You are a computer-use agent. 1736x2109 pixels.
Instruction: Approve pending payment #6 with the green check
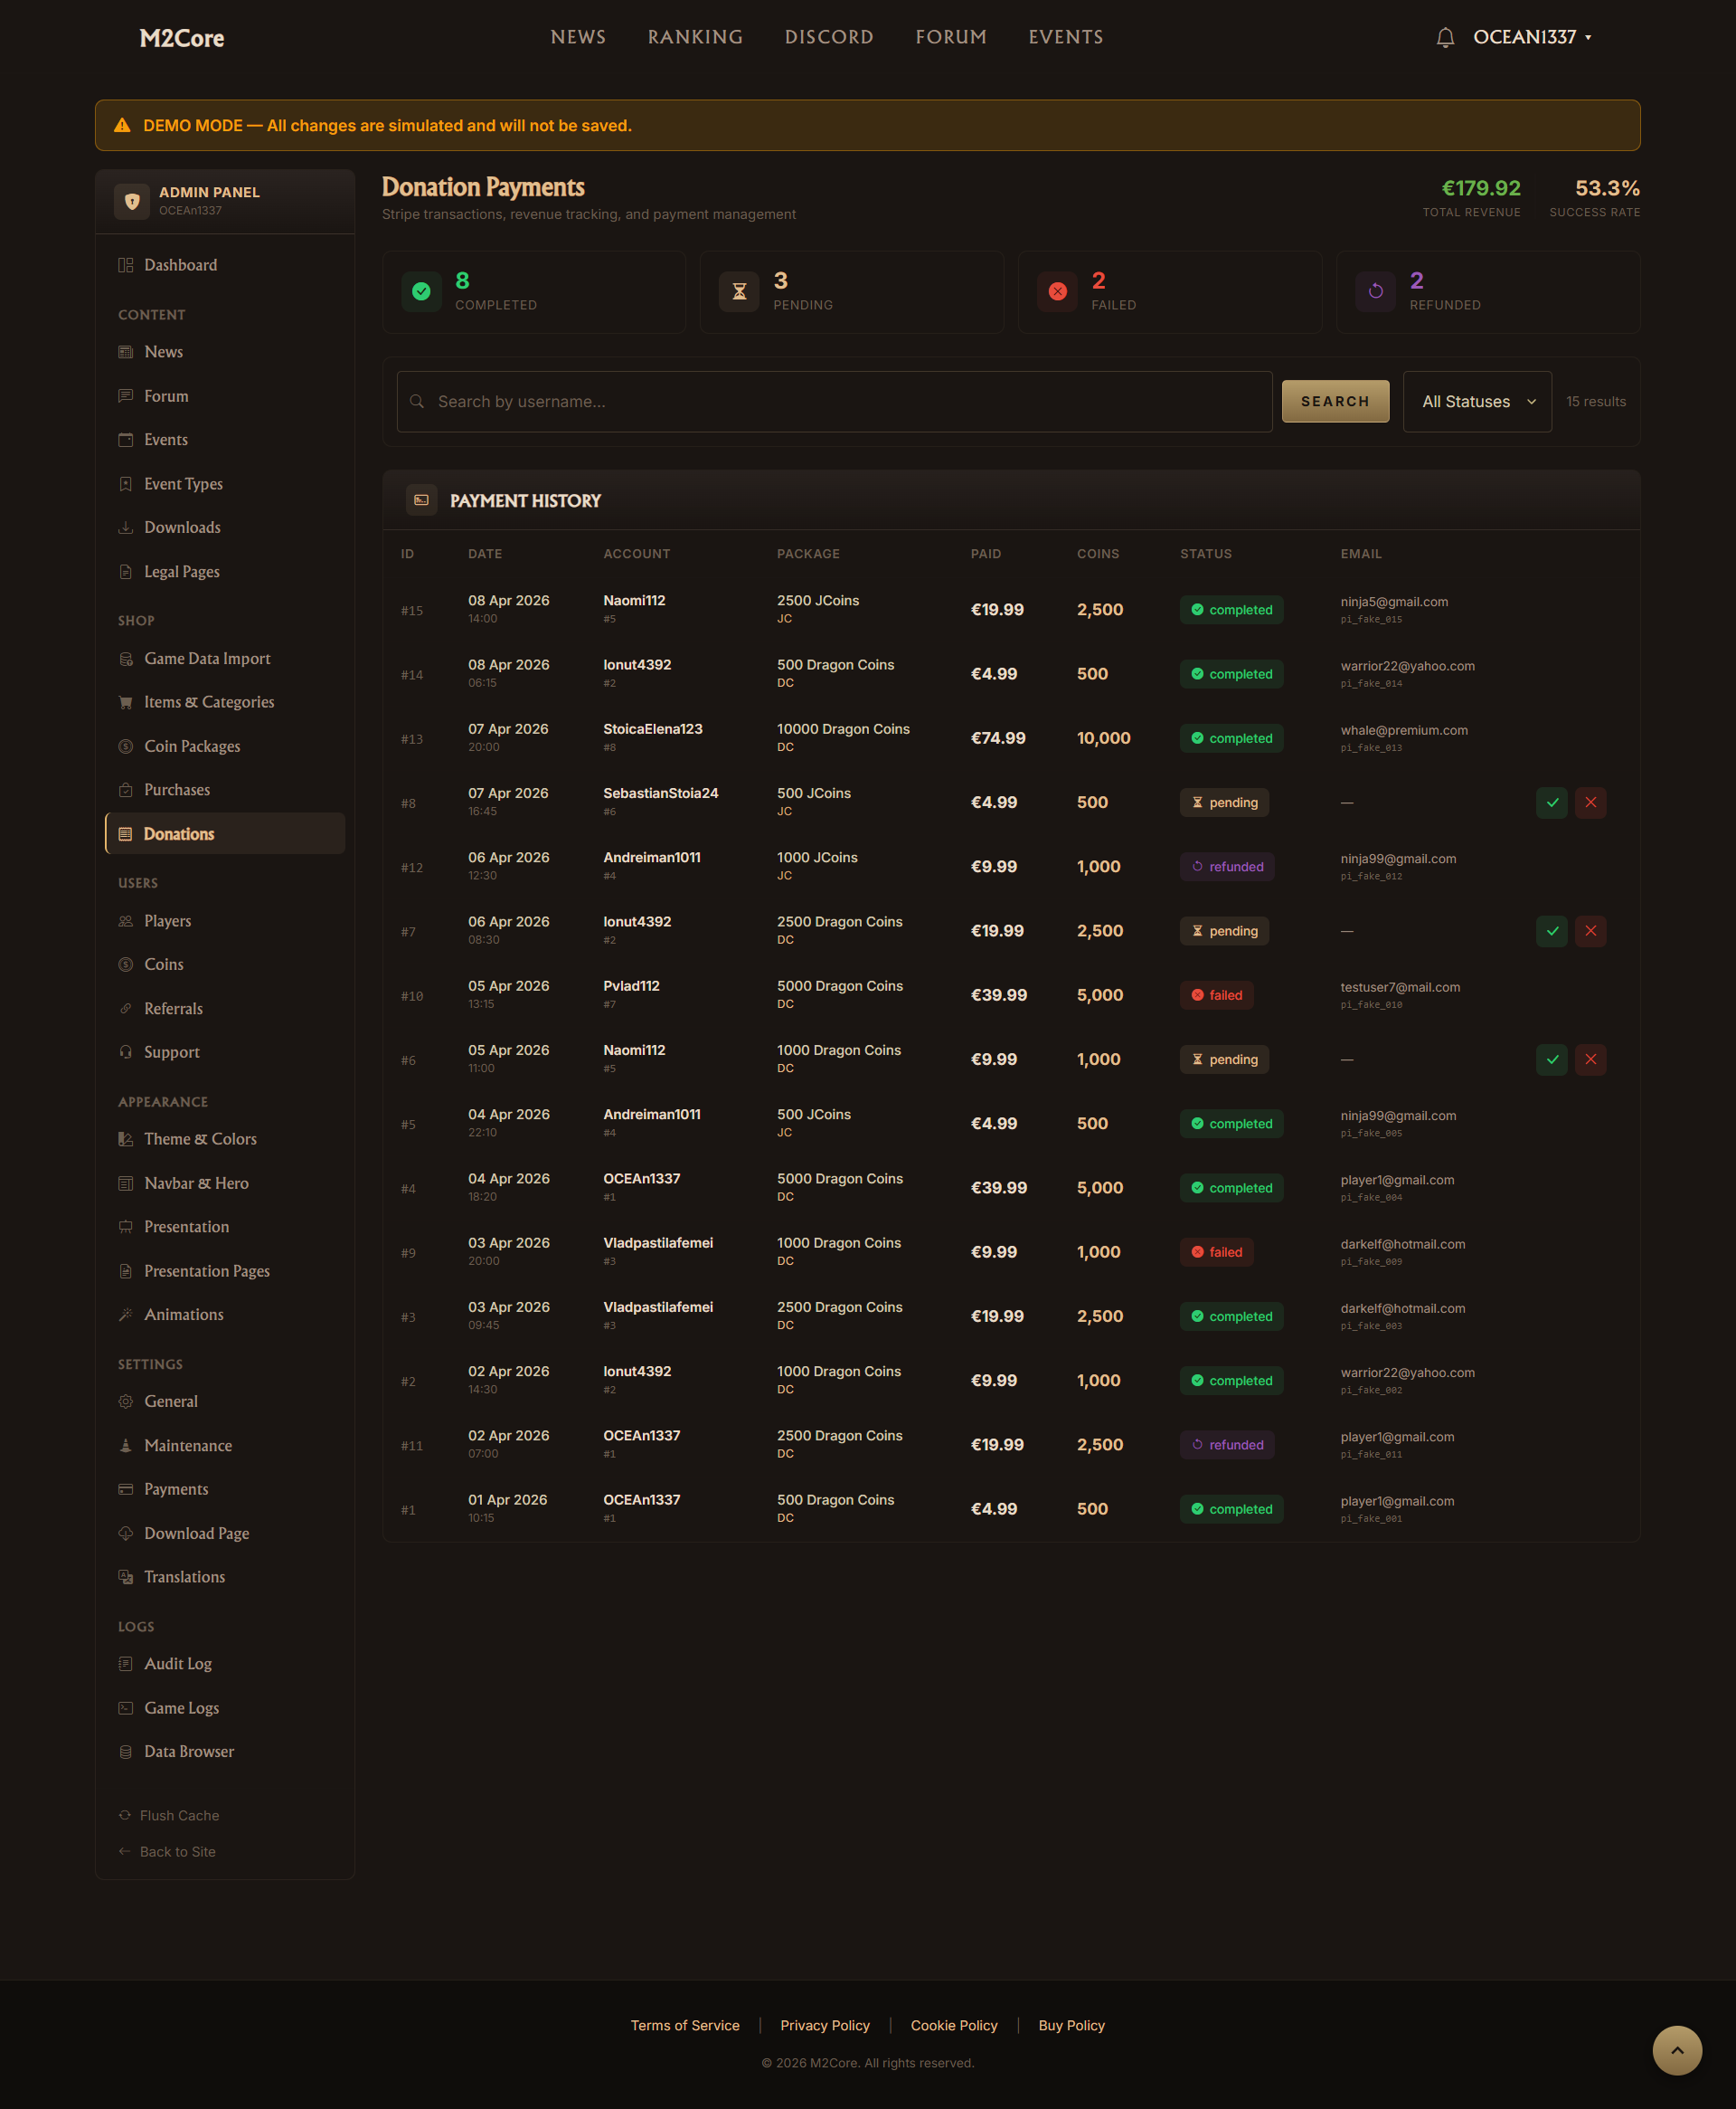coord(1551,1059)
